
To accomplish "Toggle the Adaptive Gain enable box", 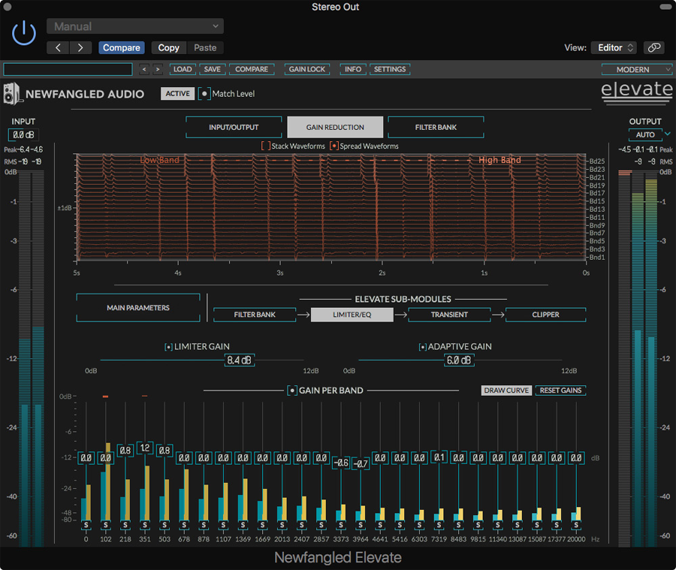I will 422,347.
